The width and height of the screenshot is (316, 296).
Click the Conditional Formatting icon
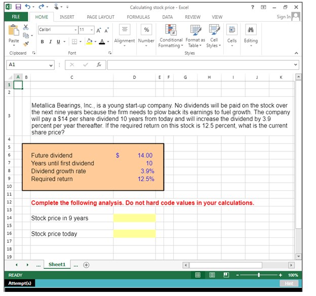171,29
